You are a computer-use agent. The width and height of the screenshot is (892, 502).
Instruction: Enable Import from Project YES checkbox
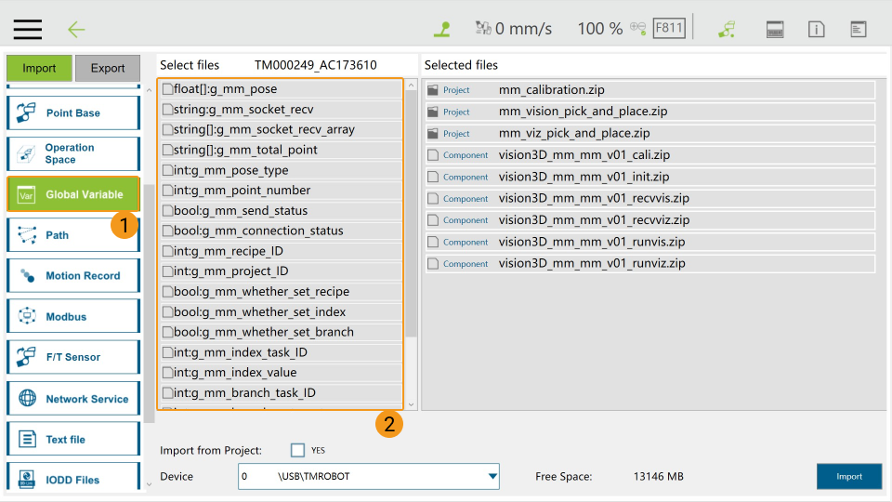(x=297, y=450)
